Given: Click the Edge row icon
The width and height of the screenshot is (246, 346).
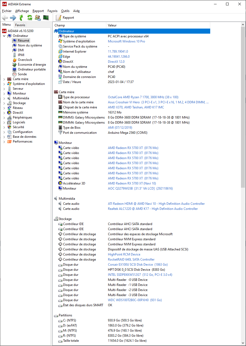Looking at the screenshot, I should point(60,57).
